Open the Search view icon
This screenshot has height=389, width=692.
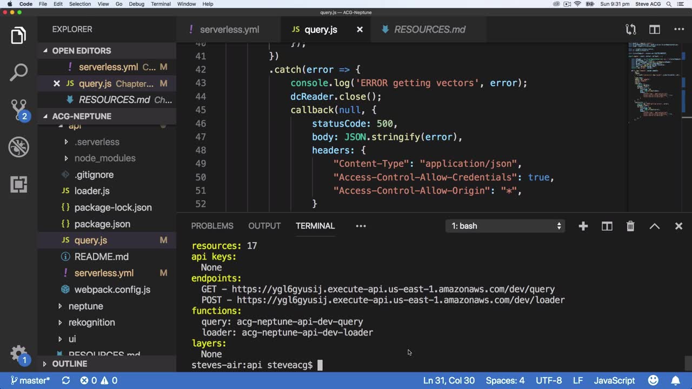coord(18,73)
